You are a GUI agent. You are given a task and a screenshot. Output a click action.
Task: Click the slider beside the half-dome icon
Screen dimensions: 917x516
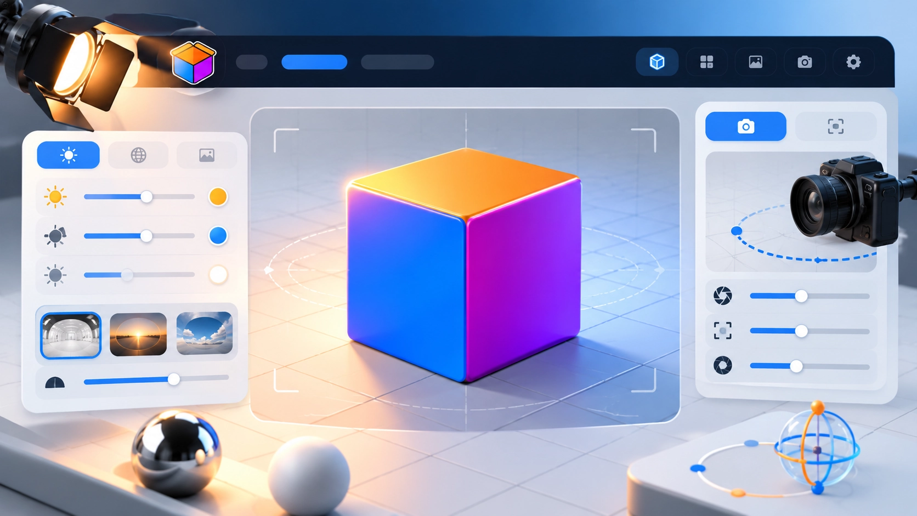[x=156, y=379]
